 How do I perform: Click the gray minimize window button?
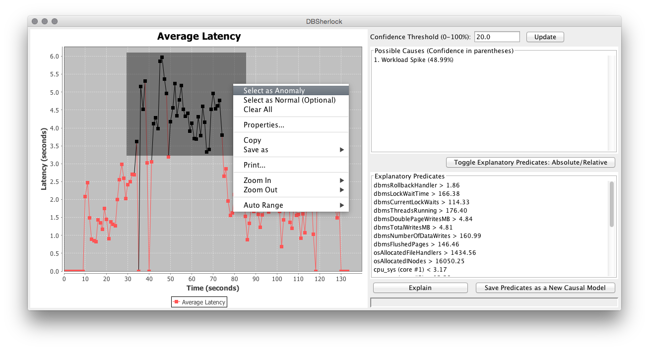coord(45,21)
